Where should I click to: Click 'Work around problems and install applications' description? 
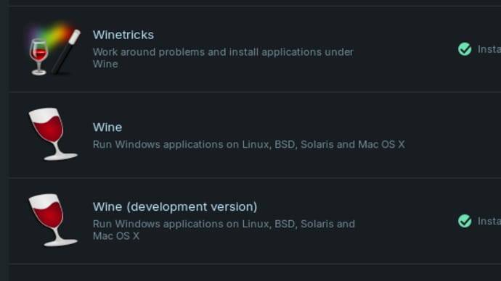[x=223, y=58]
